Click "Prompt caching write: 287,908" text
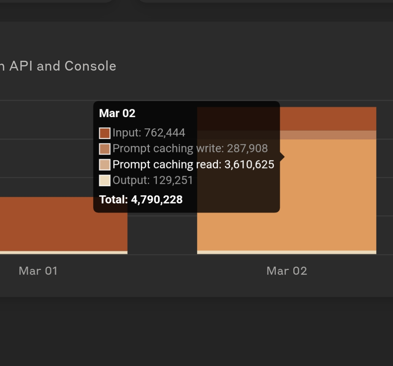Image resolution: width=393 pixels, height=366 pixels. [x=190, y=148]
